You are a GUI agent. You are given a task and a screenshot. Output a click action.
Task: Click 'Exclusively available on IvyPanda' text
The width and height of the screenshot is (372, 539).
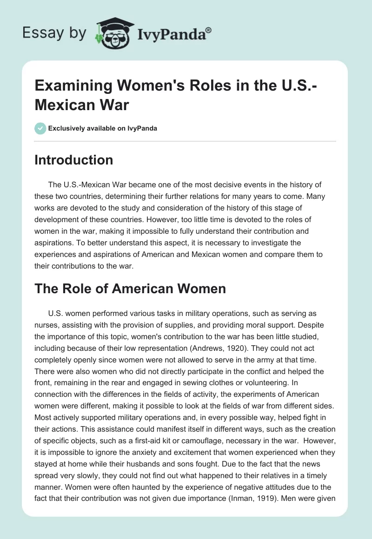103,129
